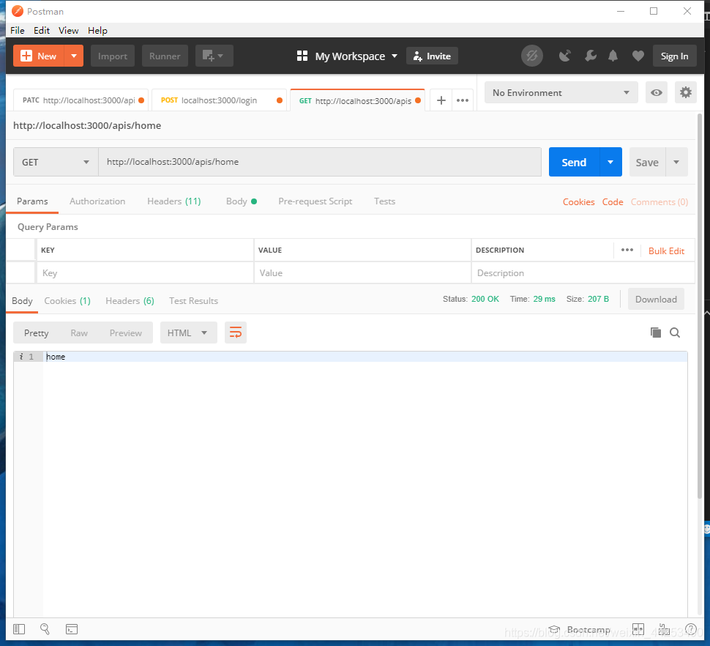
Task: Click the New button
Action: coord(39,56)
